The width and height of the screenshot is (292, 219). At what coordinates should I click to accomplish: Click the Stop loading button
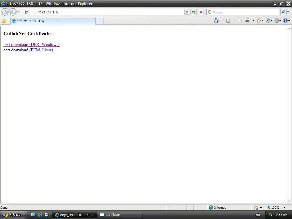[x=201, y=12]
